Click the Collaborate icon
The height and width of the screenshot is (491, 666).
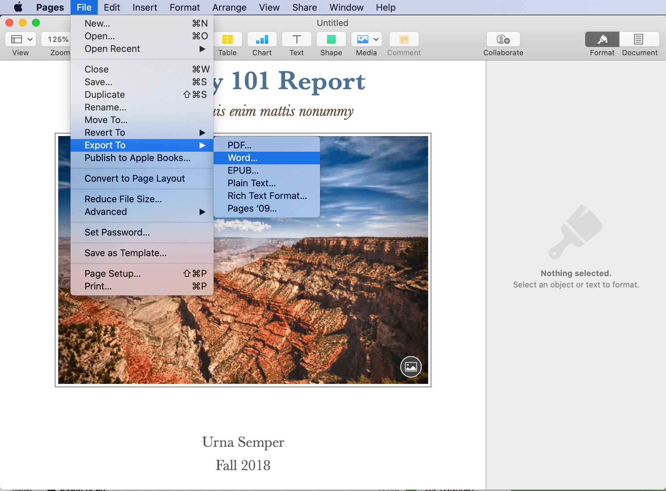click(x=503, y=40)
